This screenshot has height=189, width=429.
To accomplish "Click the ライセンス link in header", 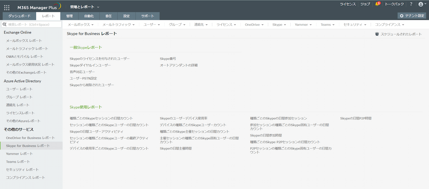I will [347, 4].
